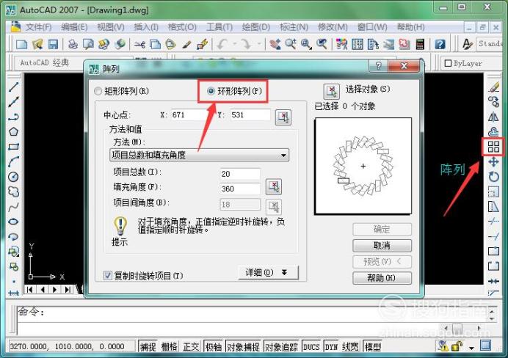This screenshot has height=358, width=508.
Task: Select the Ellipse draw tool
Action: coord(13,222)
